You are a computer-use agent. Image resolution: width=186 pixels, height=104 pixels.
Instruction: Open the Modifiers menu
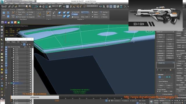point(35,3)
